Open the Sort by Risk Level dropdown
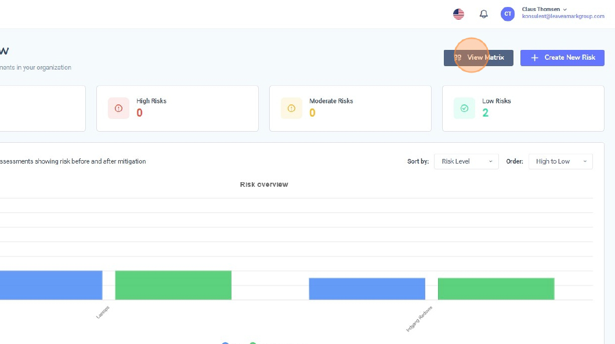Image resolution: width=615 pixels, height=344 pixels. pos(466,161)
